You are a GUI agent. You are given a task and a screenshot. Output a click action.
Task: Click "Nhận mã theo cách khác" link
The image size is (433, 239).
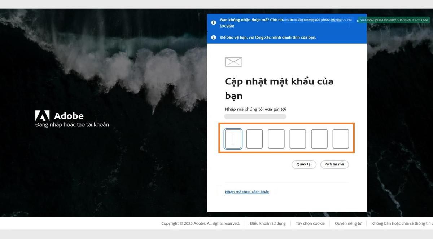(x=247, y=192)
